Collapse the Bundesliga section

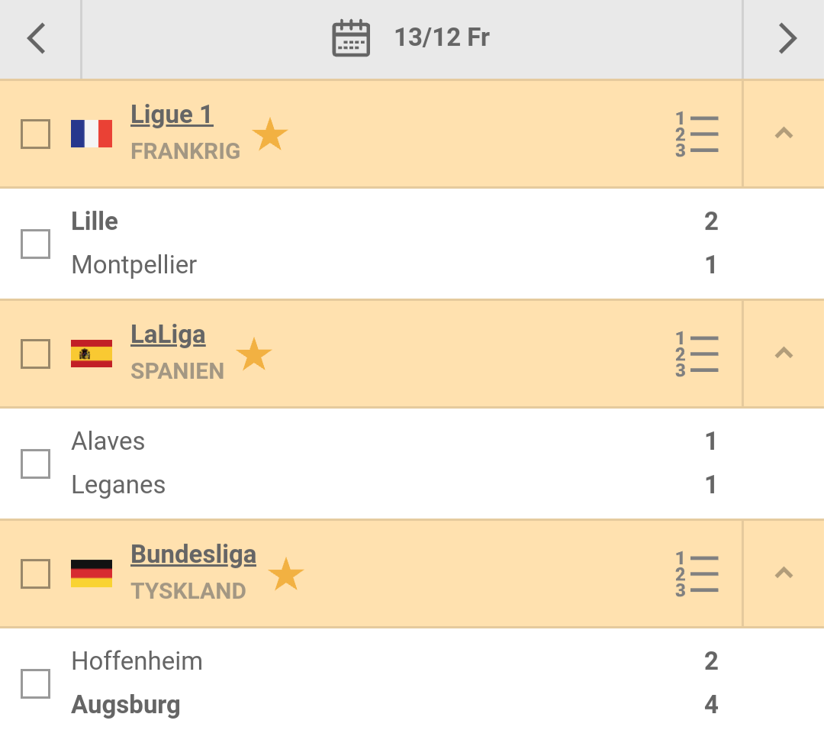[784, 573]
